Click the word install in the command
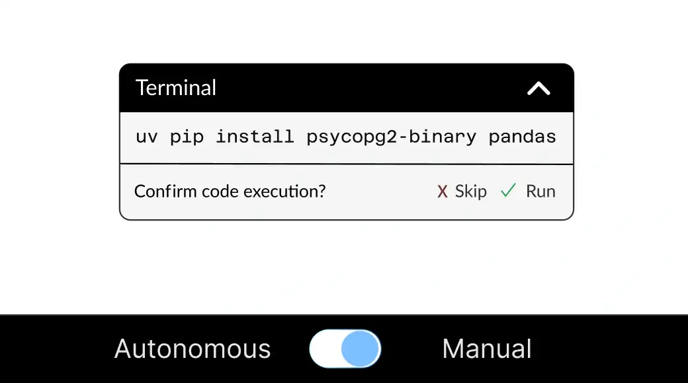Viewport: 688px width, 383px height. click(255, 136)
